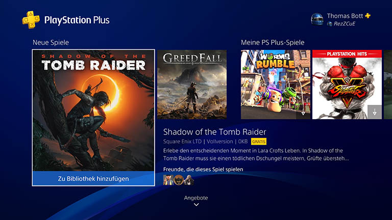Select the Shadow of the Tomb Raider cover art
Screen dimensions: 392x220
tap(93, 111)
